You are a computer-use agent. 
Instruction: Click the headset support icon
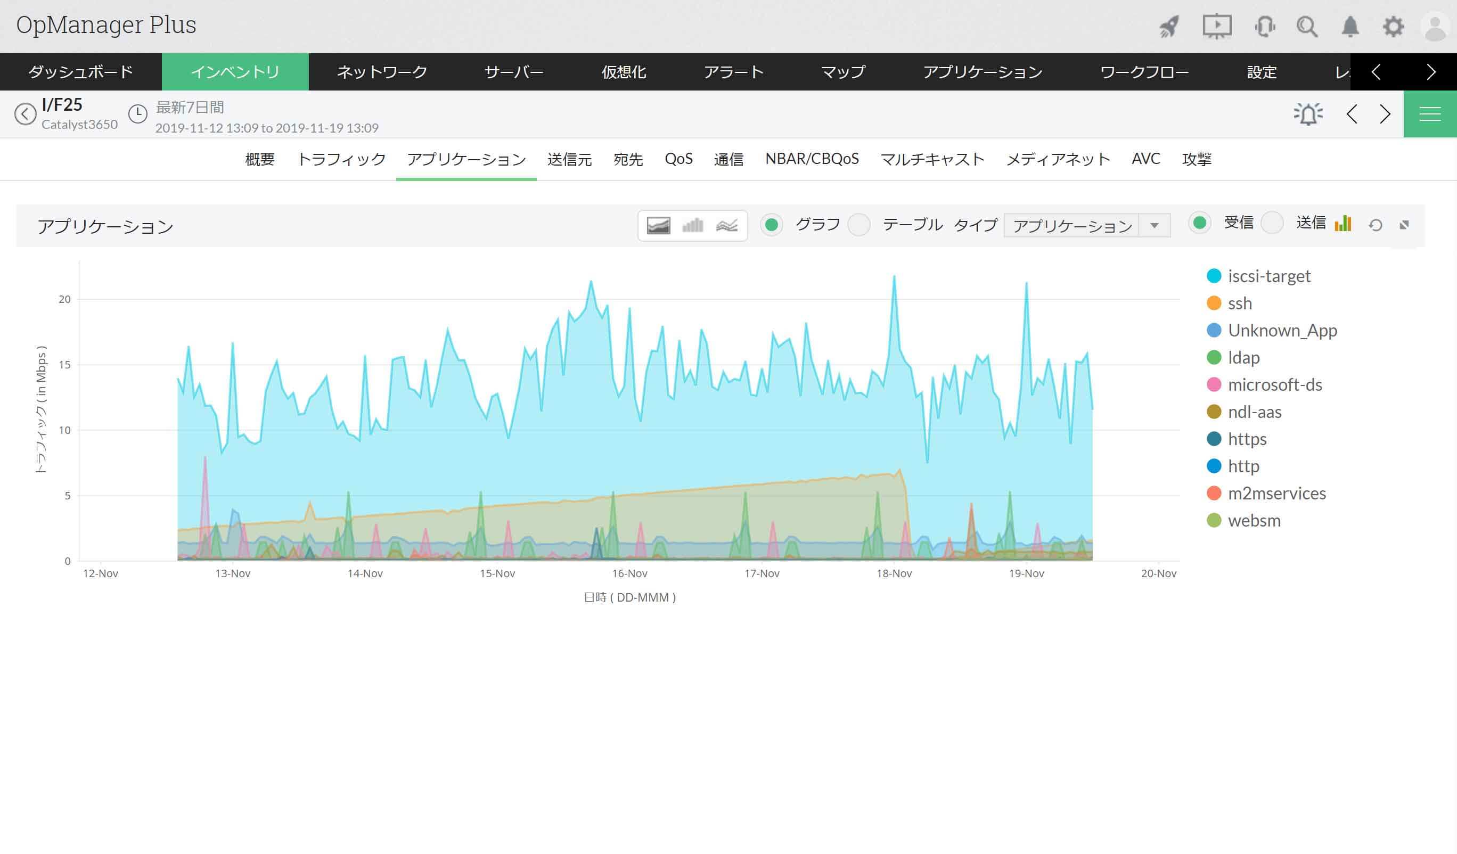pyautogui.click(x=1264, y=27)
